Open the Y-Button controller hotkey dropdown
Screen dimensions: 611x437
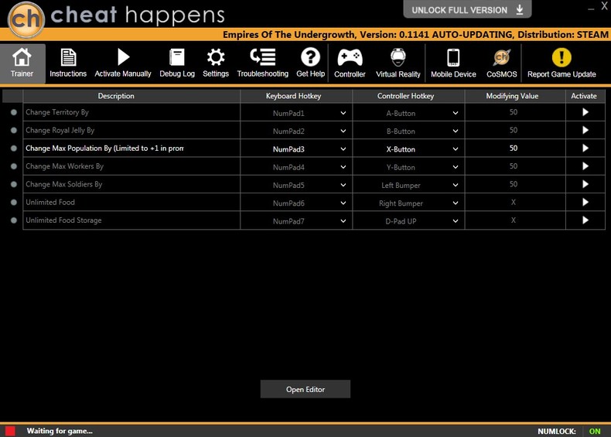pos(455,167)
